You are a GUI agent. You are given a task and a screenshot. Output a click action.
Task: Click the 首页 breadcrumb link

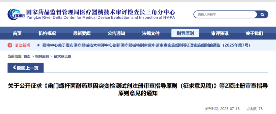27,56
